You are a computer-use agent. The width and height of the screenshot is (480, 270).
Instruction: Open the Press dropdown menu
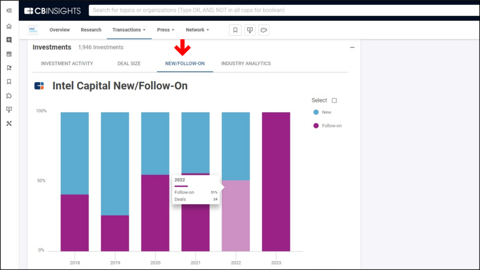tap(165, 30)
